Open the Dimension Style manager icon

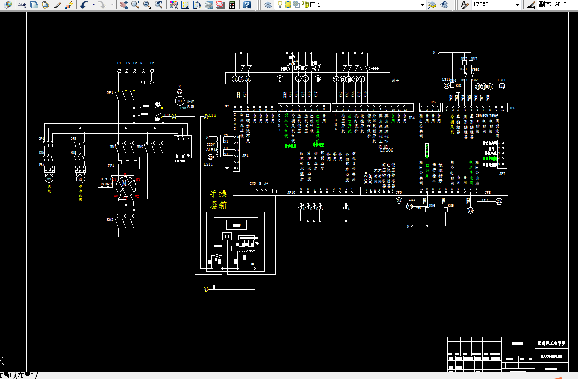tap(531, 5)
